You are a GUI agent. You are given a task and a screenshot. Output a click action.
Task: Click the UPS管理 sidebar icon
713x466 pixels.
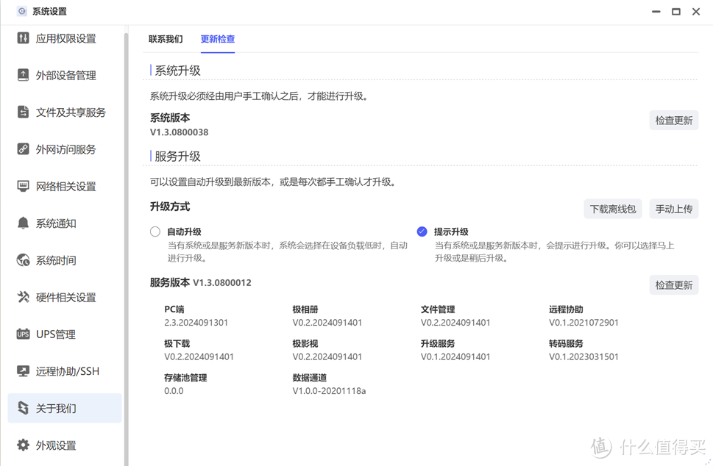(x=22, y=334)
